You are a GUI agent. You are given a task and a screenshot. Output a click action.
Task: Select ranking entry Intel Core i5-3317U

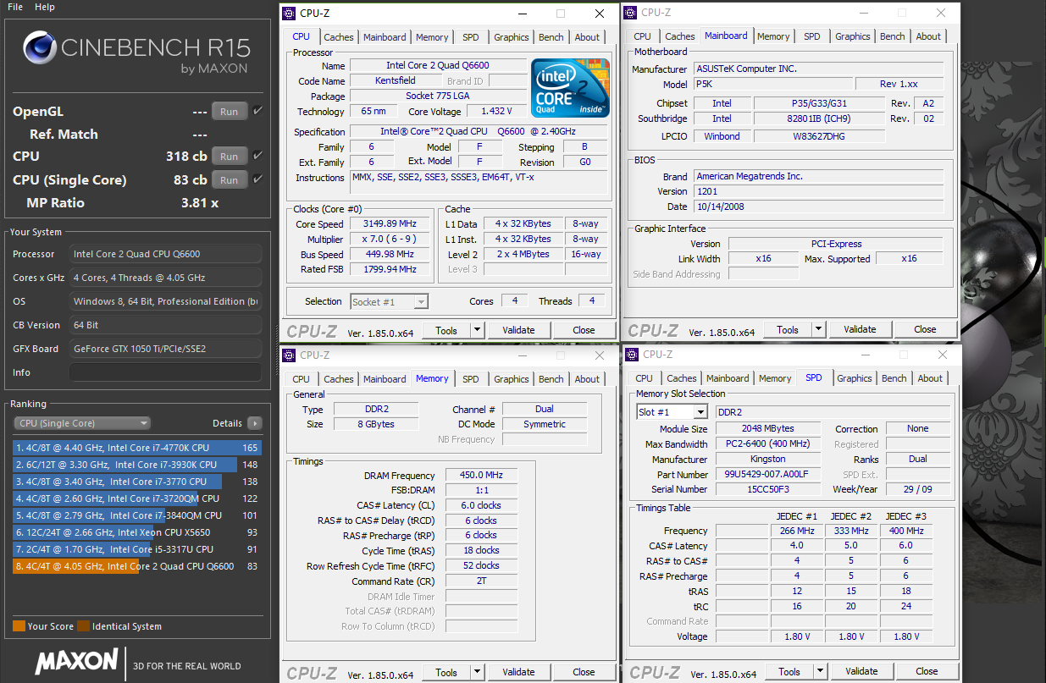[137, 549]
